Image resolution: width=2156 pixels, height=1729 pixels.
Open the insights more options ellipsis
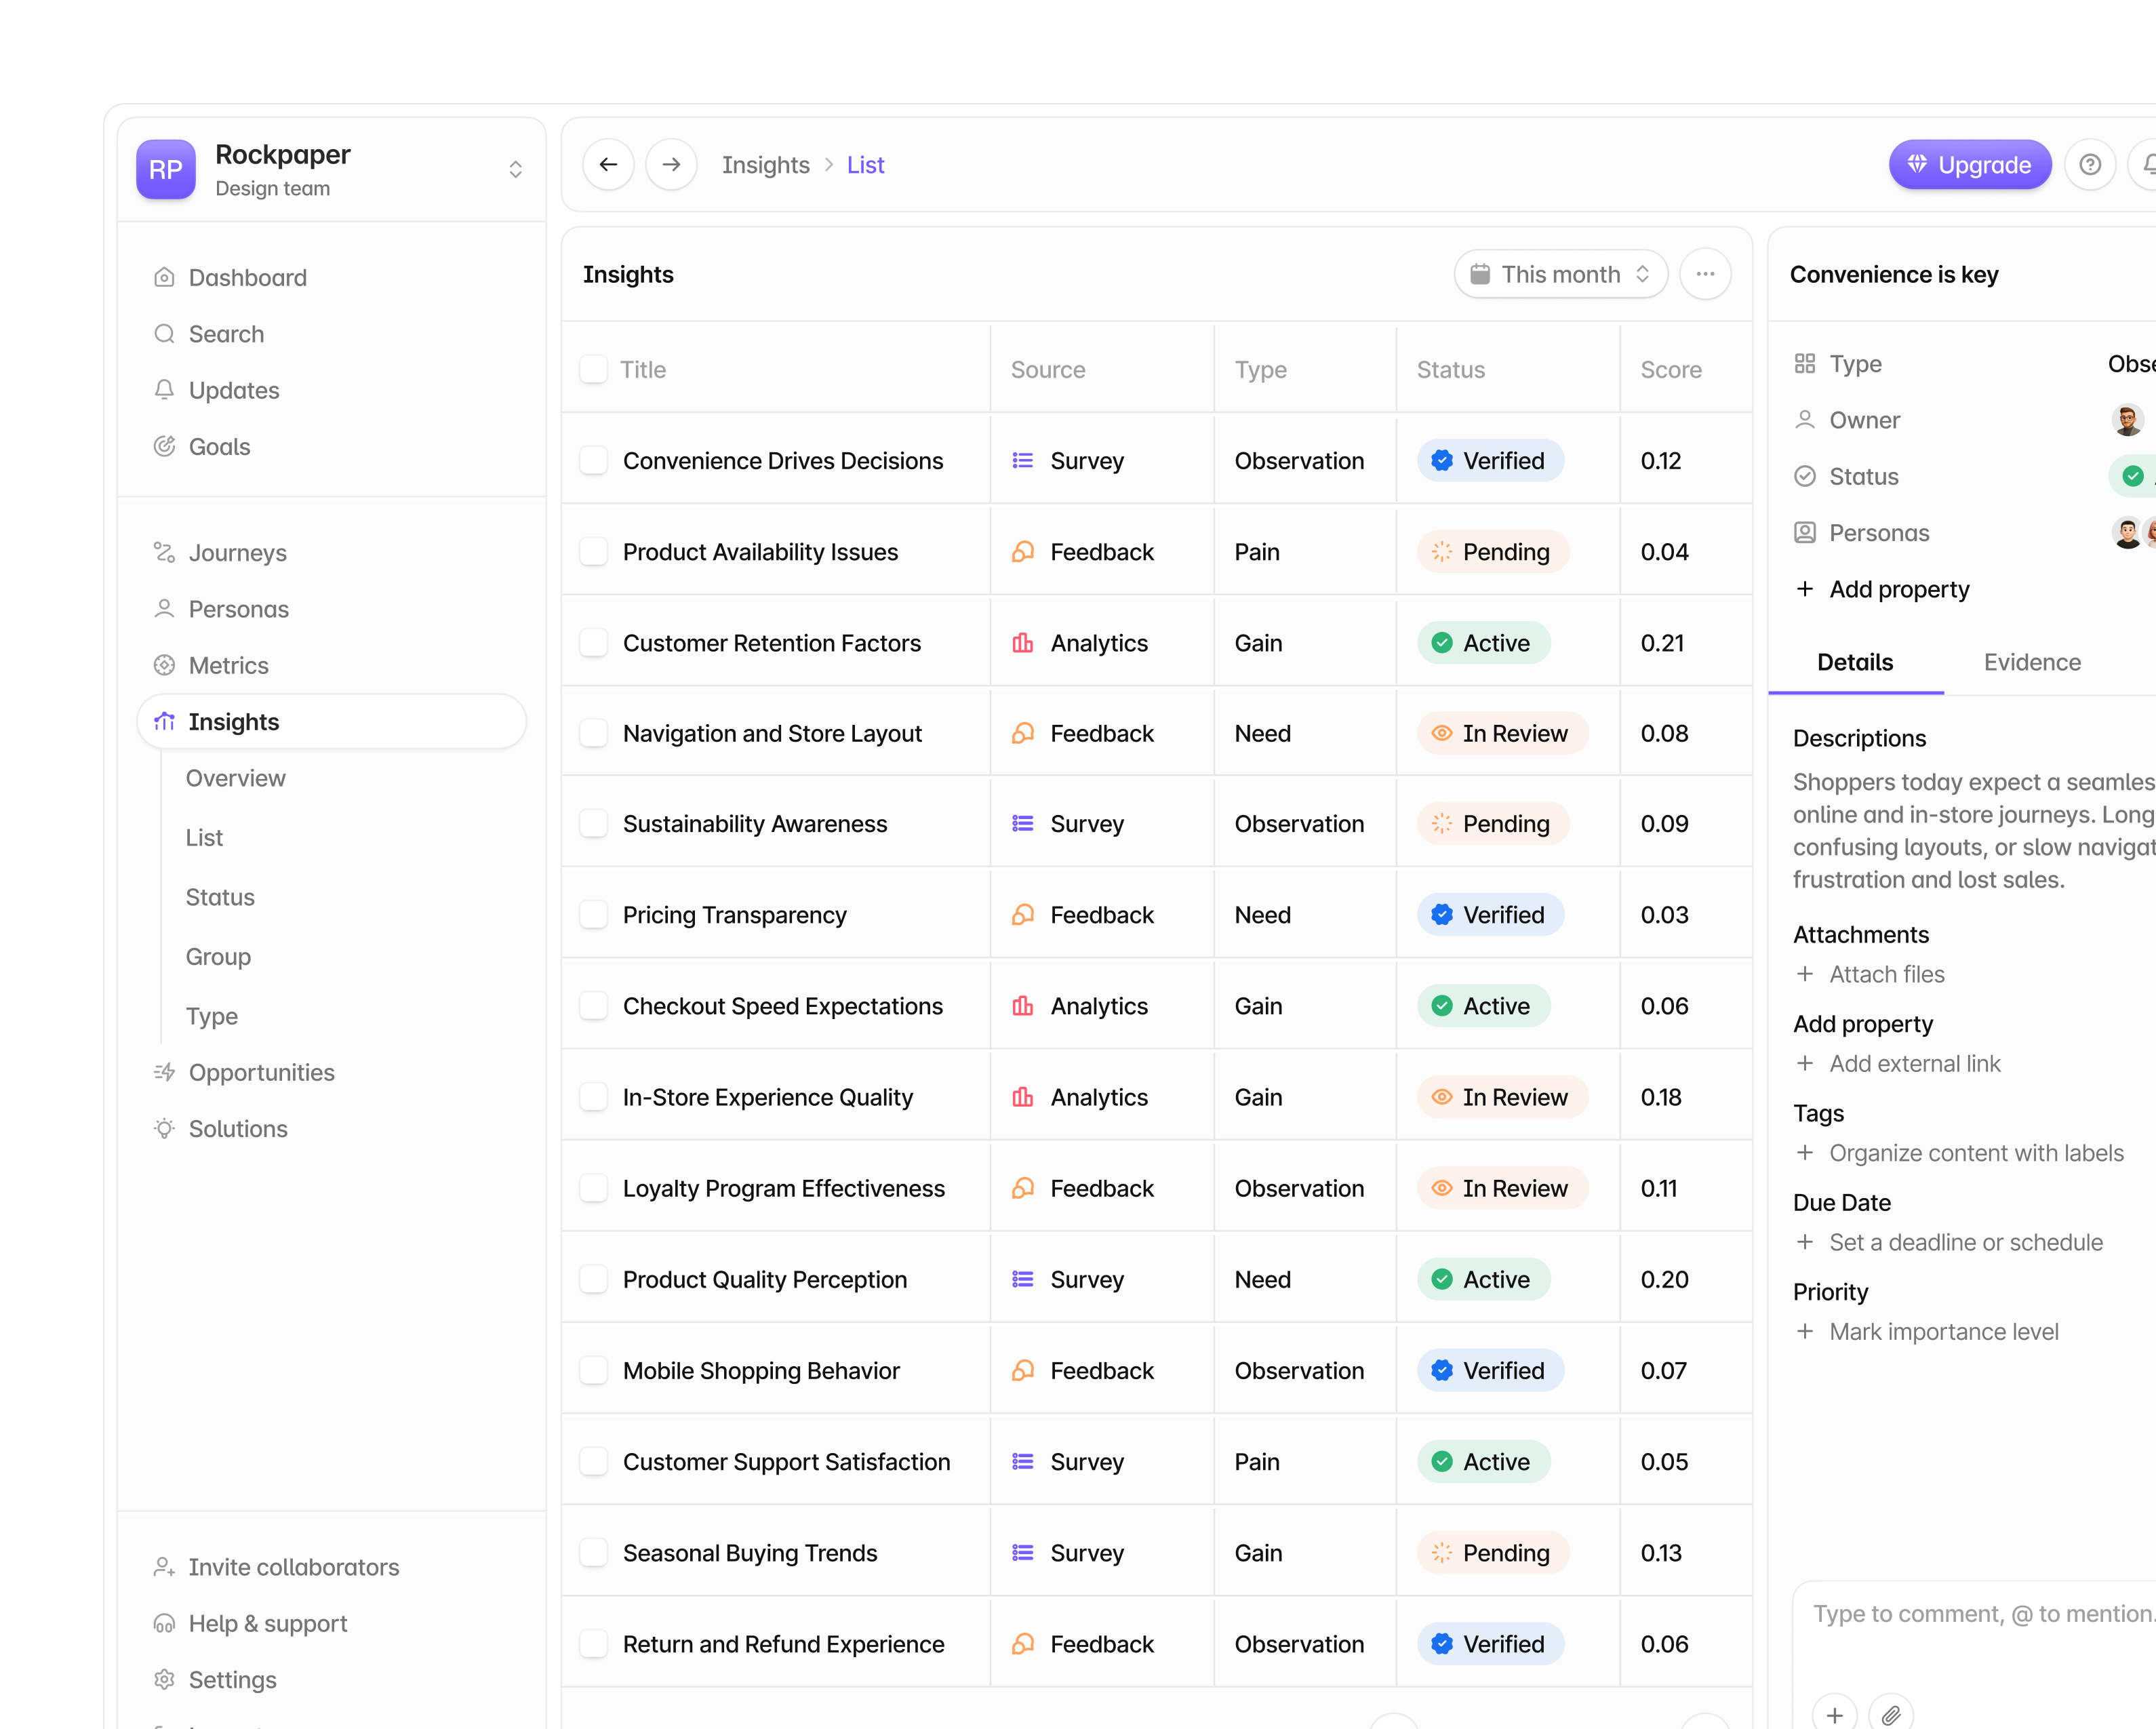(x=1705, y=274)
